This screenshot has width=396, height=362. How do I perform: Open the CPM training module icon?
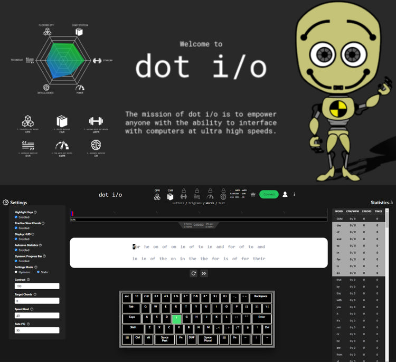point(157,196)
